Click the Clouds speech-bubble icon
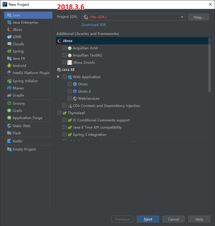The width and height of the screenshot is (215, 226). tap(9, 44)
